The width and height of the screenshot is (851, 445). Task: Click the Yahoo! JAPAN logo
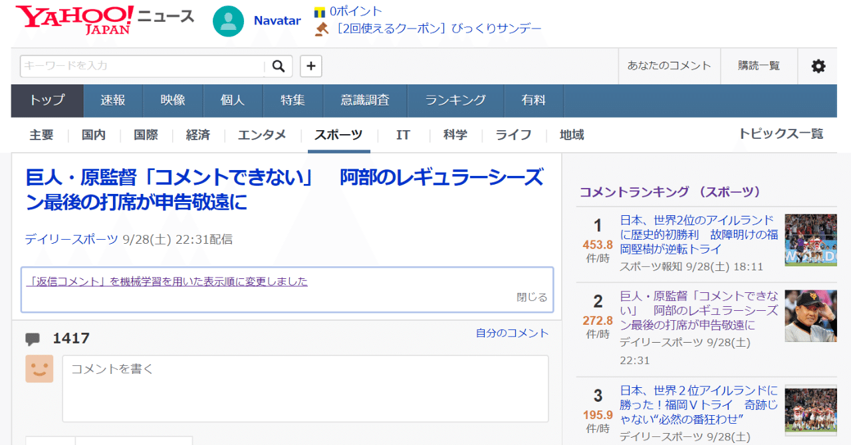[74, 20]
